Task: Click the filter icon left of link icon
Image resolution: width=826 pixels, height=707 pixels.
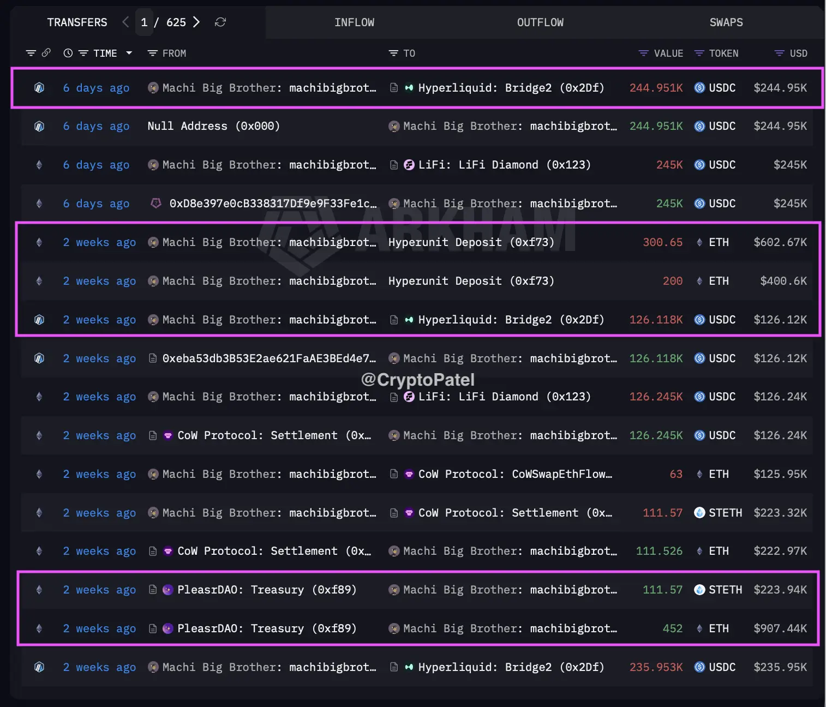Action: (31, 53)
